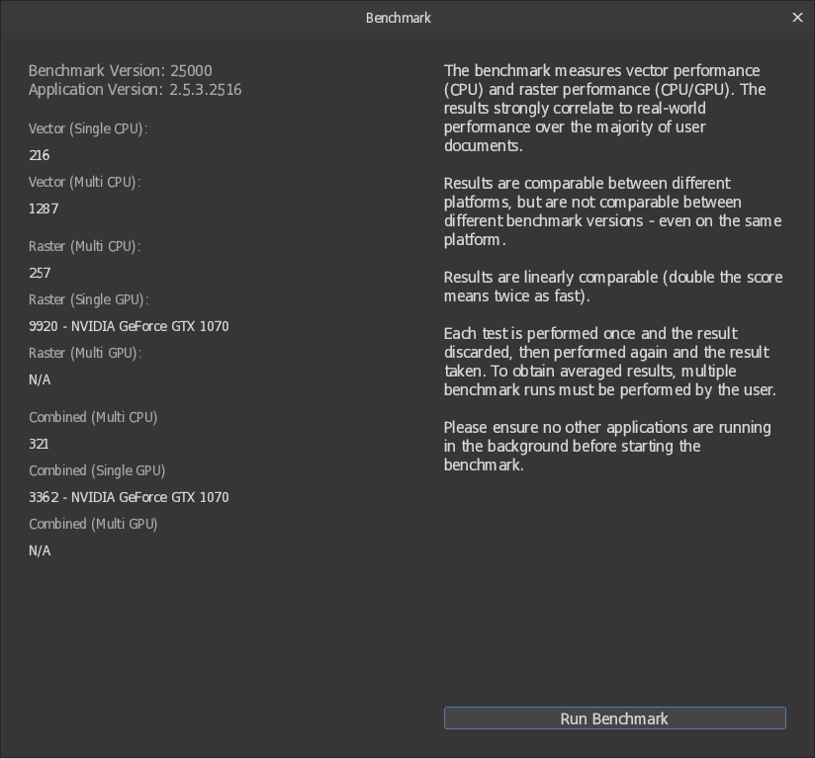Select the Benchmark Version 25000 text
Screen dimensions: 815x758
[120, 70]
